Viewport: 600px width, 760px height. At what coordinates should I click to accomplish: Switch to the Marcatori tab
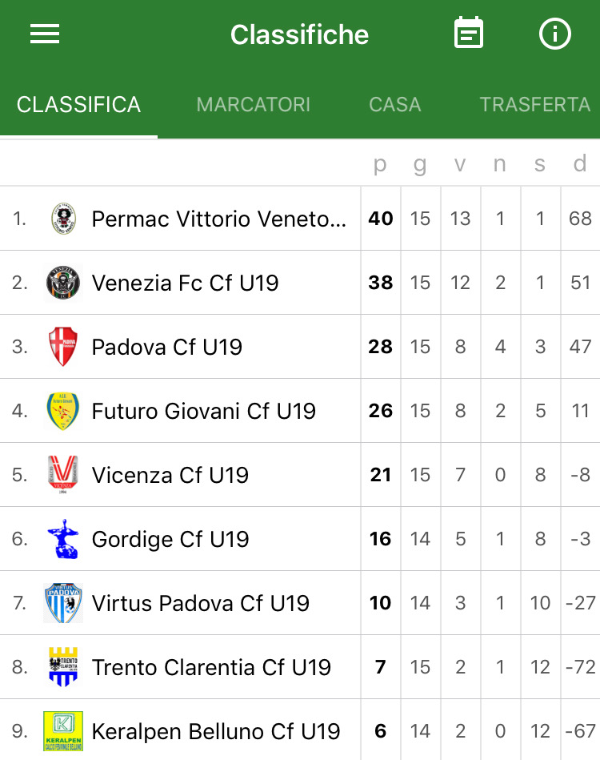tap(254, 105)
